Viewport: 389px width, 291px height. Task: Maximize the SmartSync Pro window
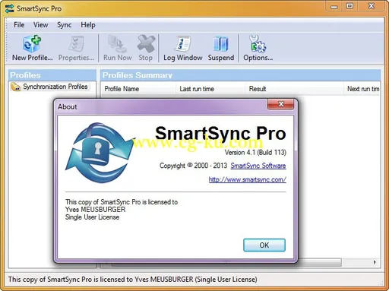coord(349,6)
